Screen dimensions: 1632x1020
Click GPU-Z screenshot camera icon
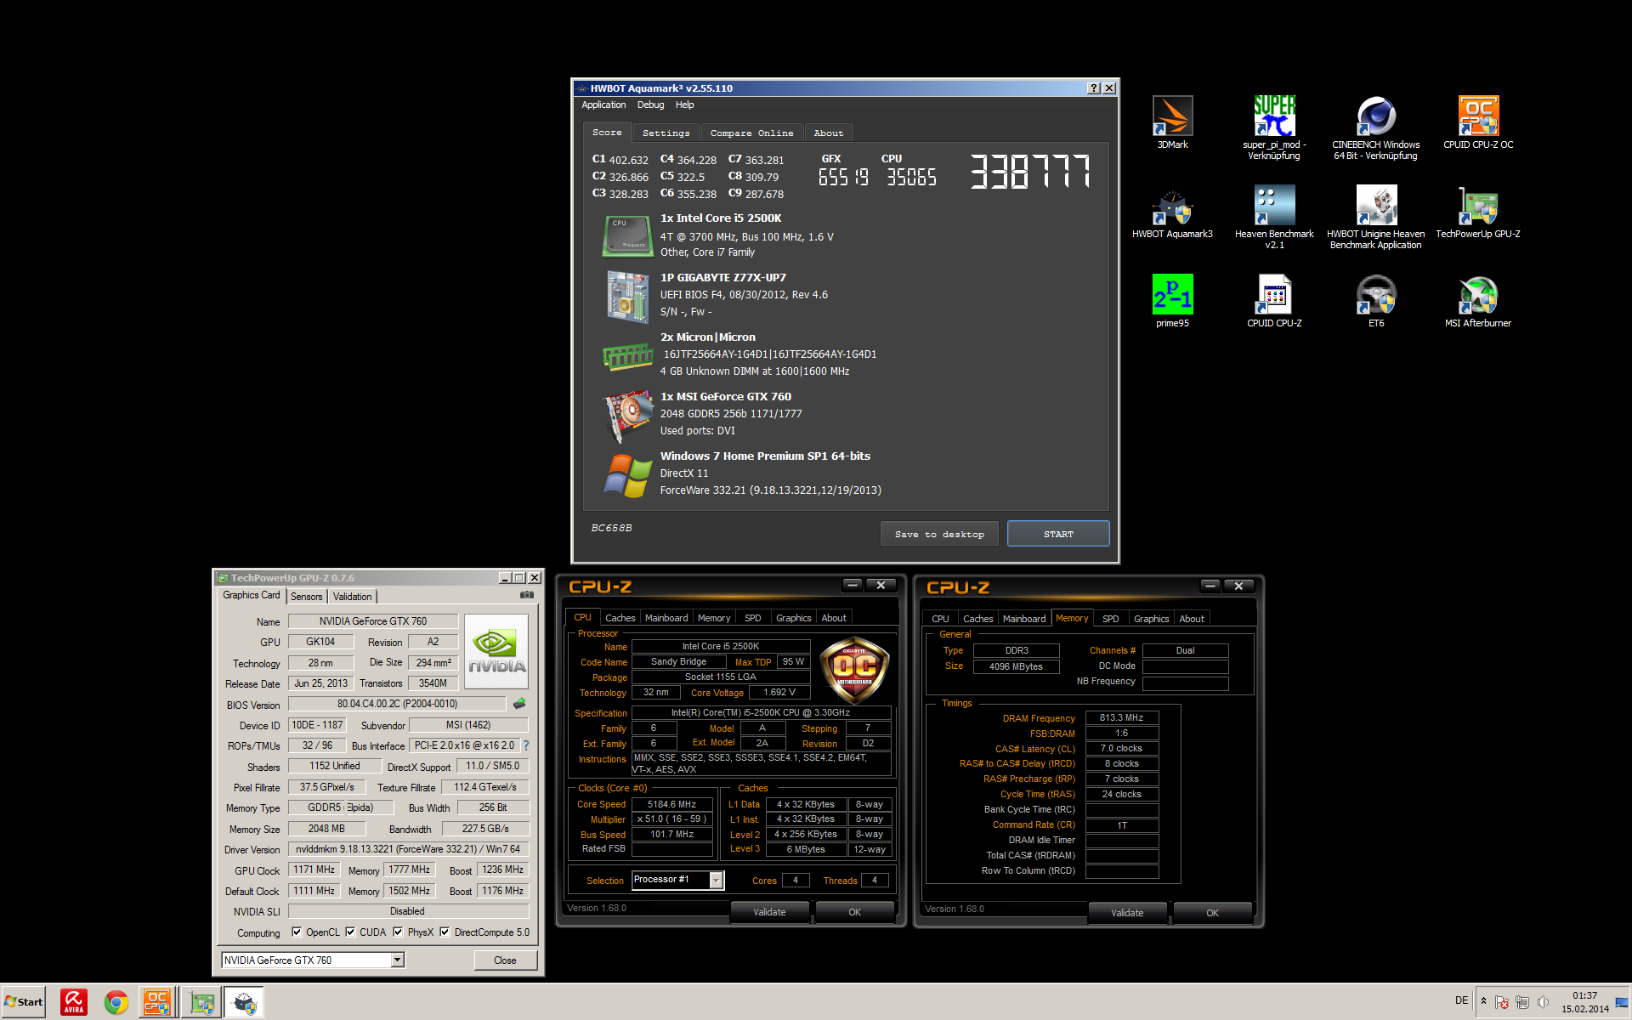click(527, 595)
